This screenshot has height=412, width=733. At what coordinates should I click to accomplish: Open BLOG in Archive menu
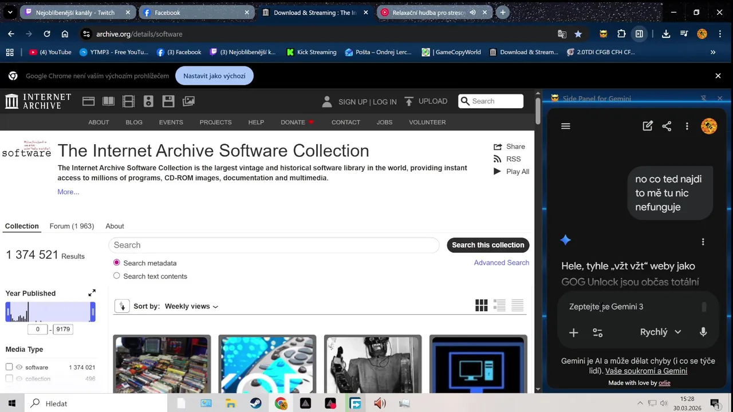[x=134, y=122]
